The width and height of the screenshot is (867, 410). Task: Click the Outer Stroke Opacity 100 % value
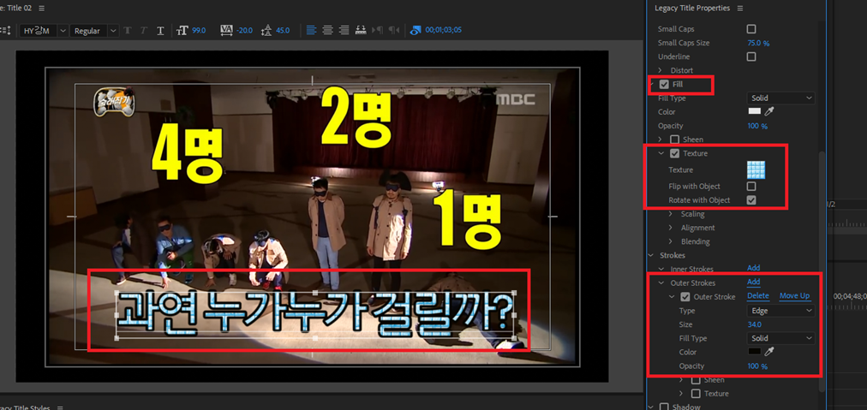click(x=757, y=366)
